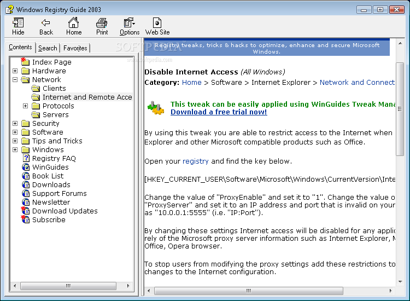Click the Index Page folder icon
The height and width of the screenshot is (301, 410).
tap(25, 62)
